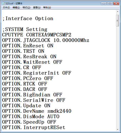Viewport: 121px width, 133px height.
Task: Click on the OPTION.DevName smdk2440 line
Action: tap(37, 111)
